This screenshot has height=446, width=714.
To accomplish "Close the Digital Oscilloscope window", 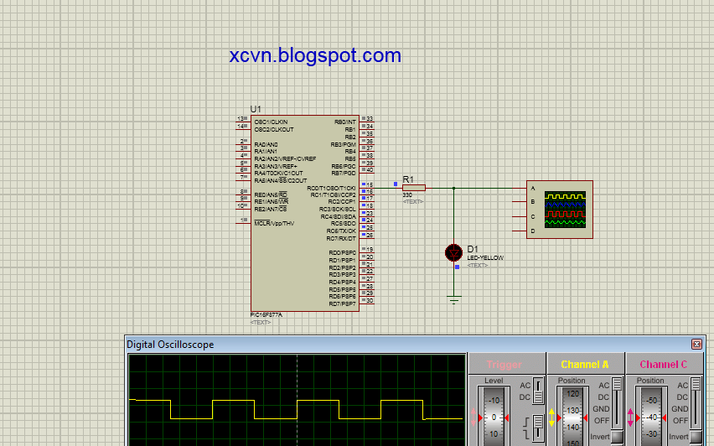I will (x=696, y=344).
